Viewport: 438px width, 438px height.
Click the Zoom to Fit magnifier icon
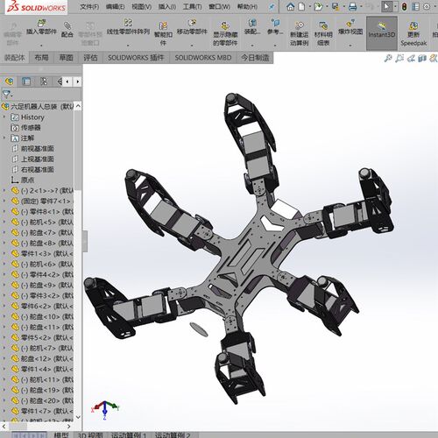point(388,59)
